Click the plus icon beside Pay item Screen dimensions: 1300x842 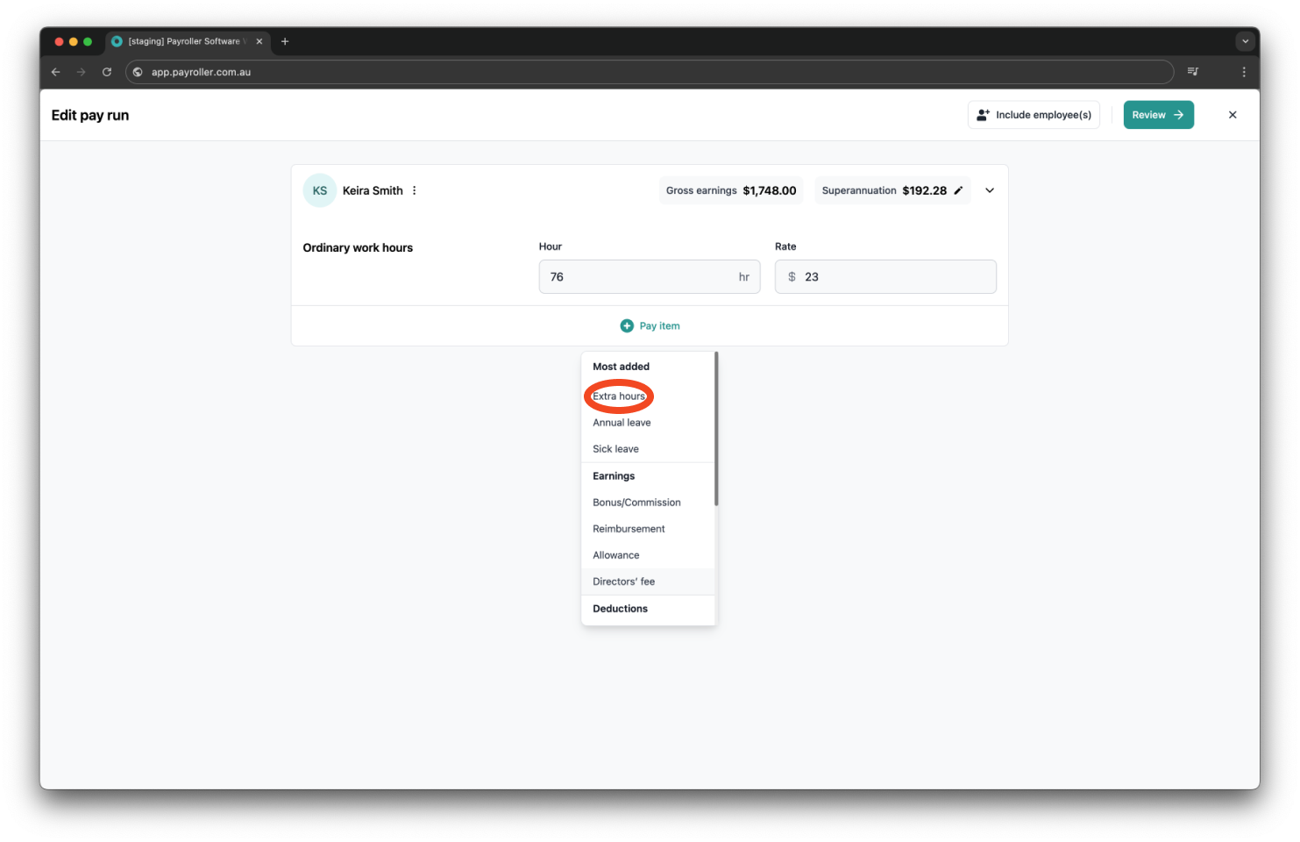627,325
